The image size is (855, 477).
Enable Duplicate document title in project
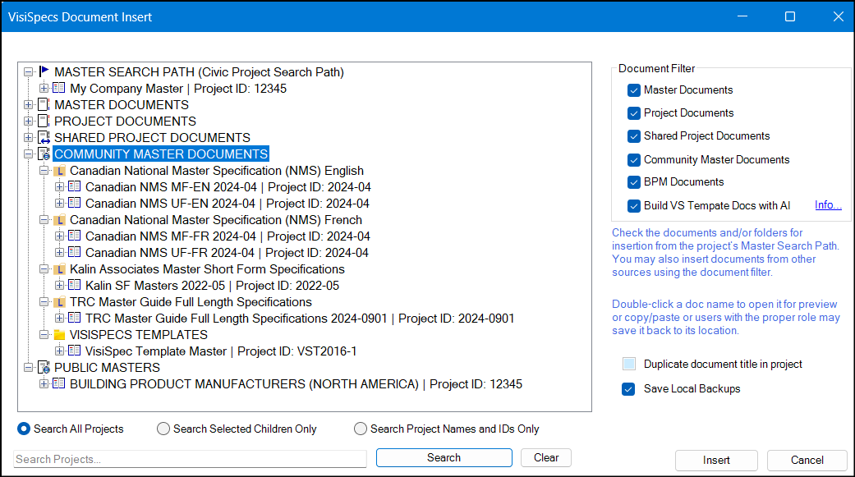tap(629, 365)
